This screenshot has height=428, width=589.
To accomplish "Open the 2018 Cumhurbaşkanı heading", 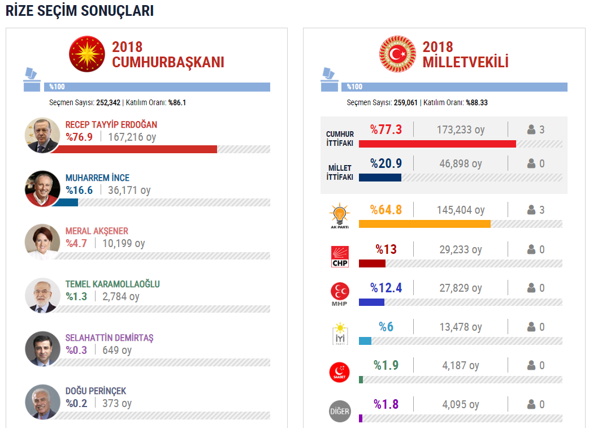I will [167, 54].
